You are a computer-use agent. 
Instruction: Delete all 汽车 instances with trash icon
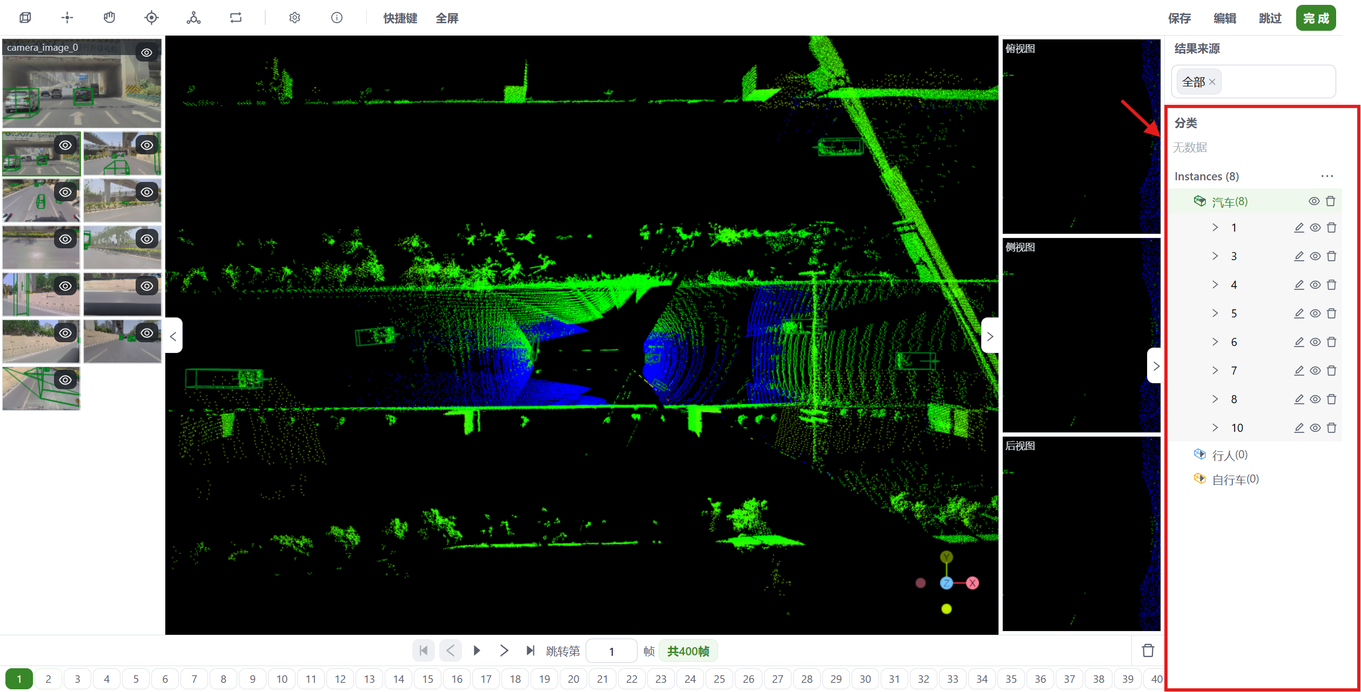(x=1330, y=201)
